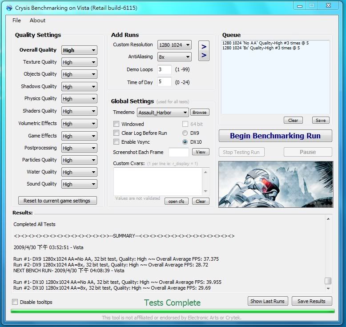The width and height of the screenshot is (346, 327).
Task: Expand the AntiAliasing dropdown
Action: pyautogui.click(x=174, y=57)
